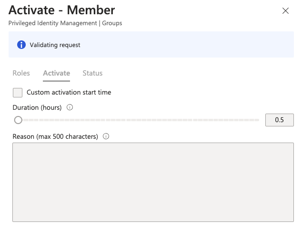The height and width of the screenshot is (250, 302).
Task: Open the Duration (hours) info tooltip icon
Action: coord(70,107)
